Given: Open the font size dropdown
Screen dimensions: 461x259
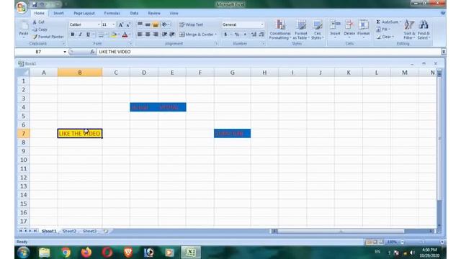Looking at the screenshot, I should point(114,24).
